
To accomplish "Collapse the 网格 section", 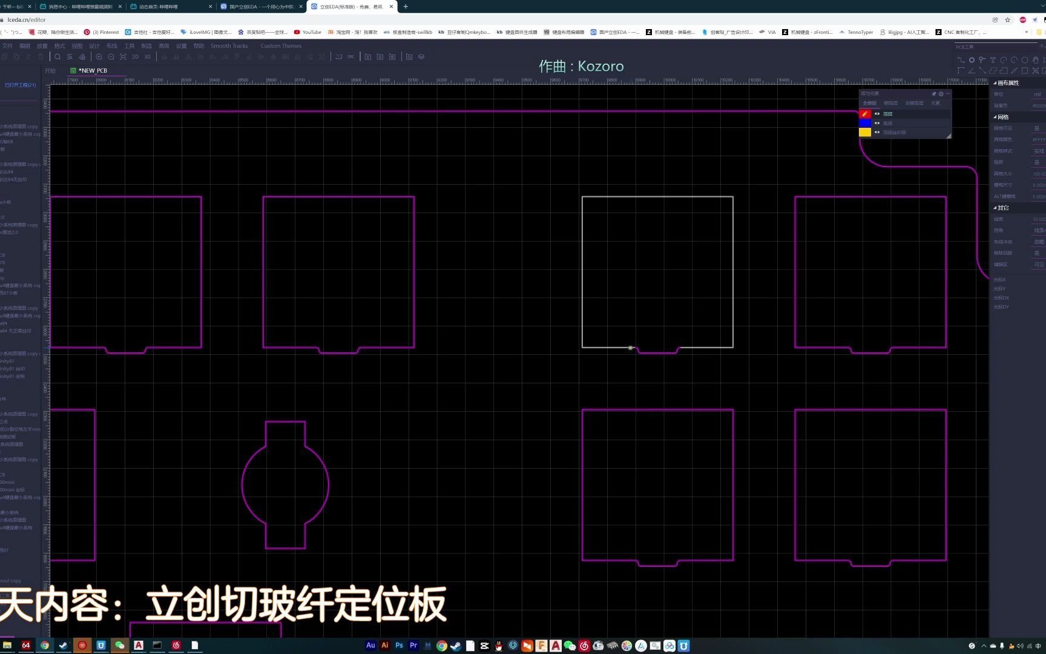I will coord(995,117).
